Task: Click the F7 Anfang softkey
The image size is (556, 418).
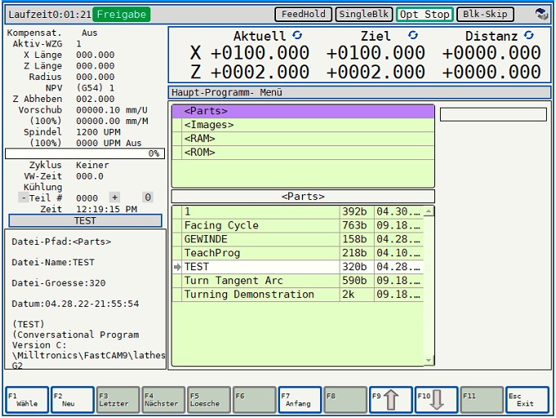Action: (300, 399)
